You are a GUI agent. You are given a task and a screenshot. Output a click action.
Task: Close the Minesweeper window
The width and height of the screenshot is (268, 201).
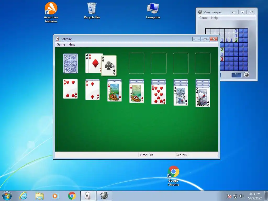click(251, 12)
